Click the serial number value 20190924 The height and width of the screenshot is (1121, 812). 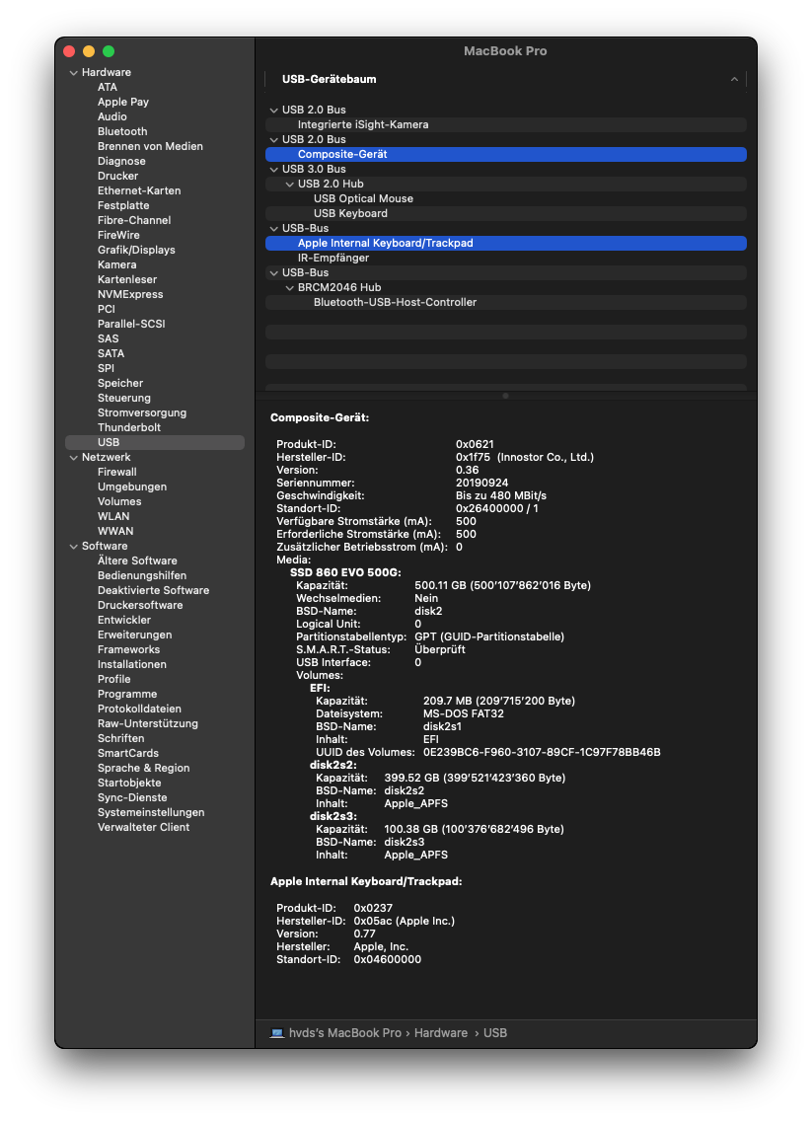coord(481,483)
